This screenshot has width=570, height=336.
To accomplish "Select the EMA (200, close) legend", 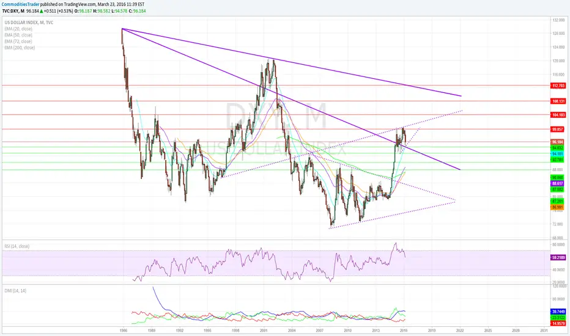I will (x=20, y=48).
